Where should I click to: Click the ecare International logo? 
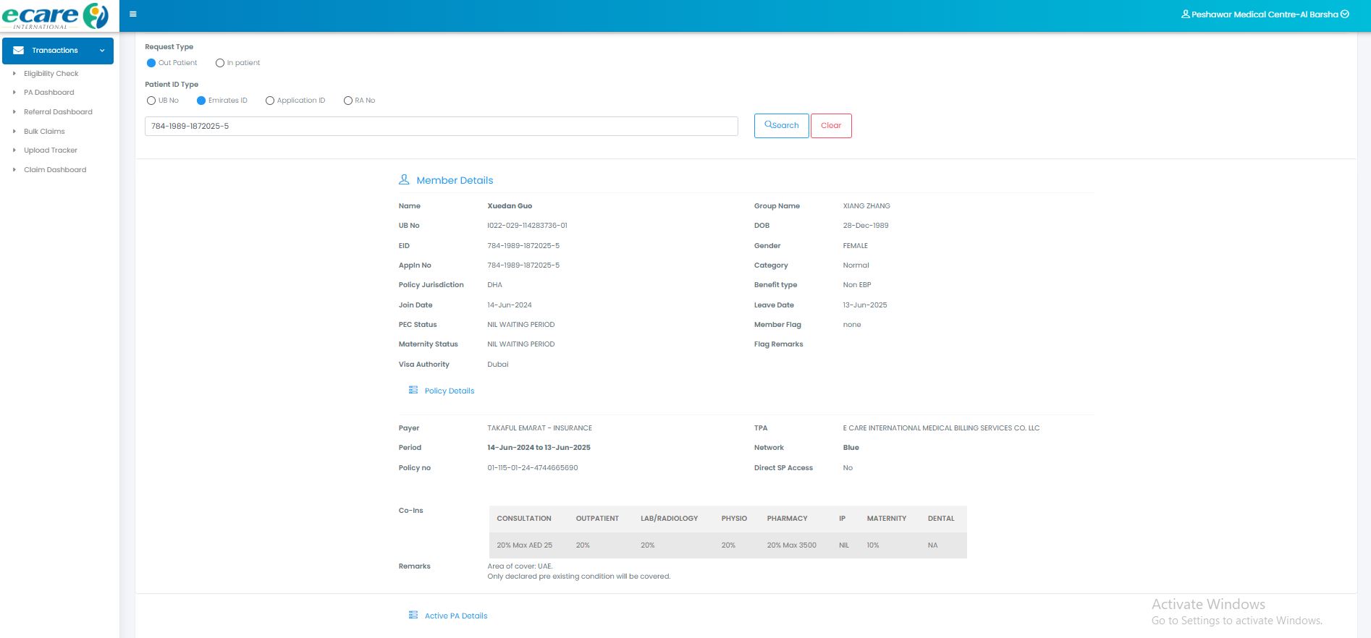click(x=55, y=16)
